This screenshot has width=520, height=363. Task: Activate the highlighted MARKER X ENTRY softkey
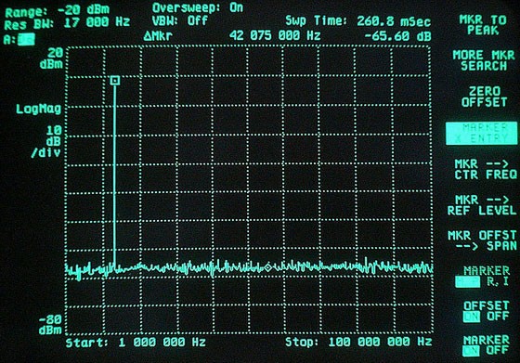tap(481, 134)
